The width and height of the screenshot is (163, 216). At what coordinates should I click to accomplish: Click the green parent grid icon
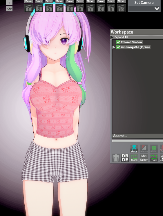coord(154,149)
